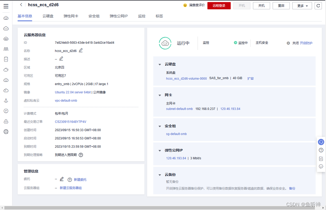Screen dimensions: 326x210
Task: Click the floating help question mark icon
Action: (321, 150)
